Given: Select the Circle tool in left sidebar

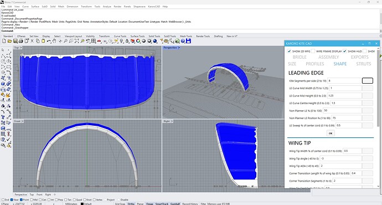Looking at the screenshot, I should [x=3, y=61].
